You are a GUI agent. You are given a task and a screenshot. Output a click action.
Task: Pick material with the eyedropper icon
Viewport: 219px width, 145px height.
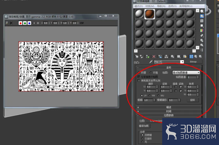[151, 62]
